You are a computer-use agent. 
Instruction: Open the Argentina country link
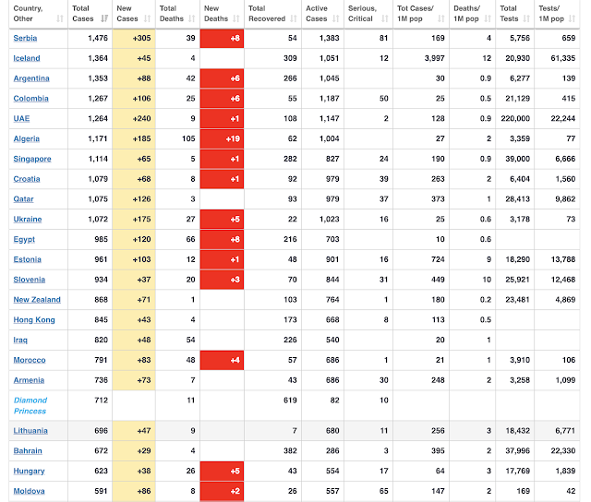tap(31, 78)
